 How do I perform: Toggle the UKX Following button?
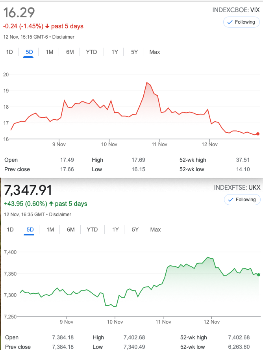click(x=242, y=200)
